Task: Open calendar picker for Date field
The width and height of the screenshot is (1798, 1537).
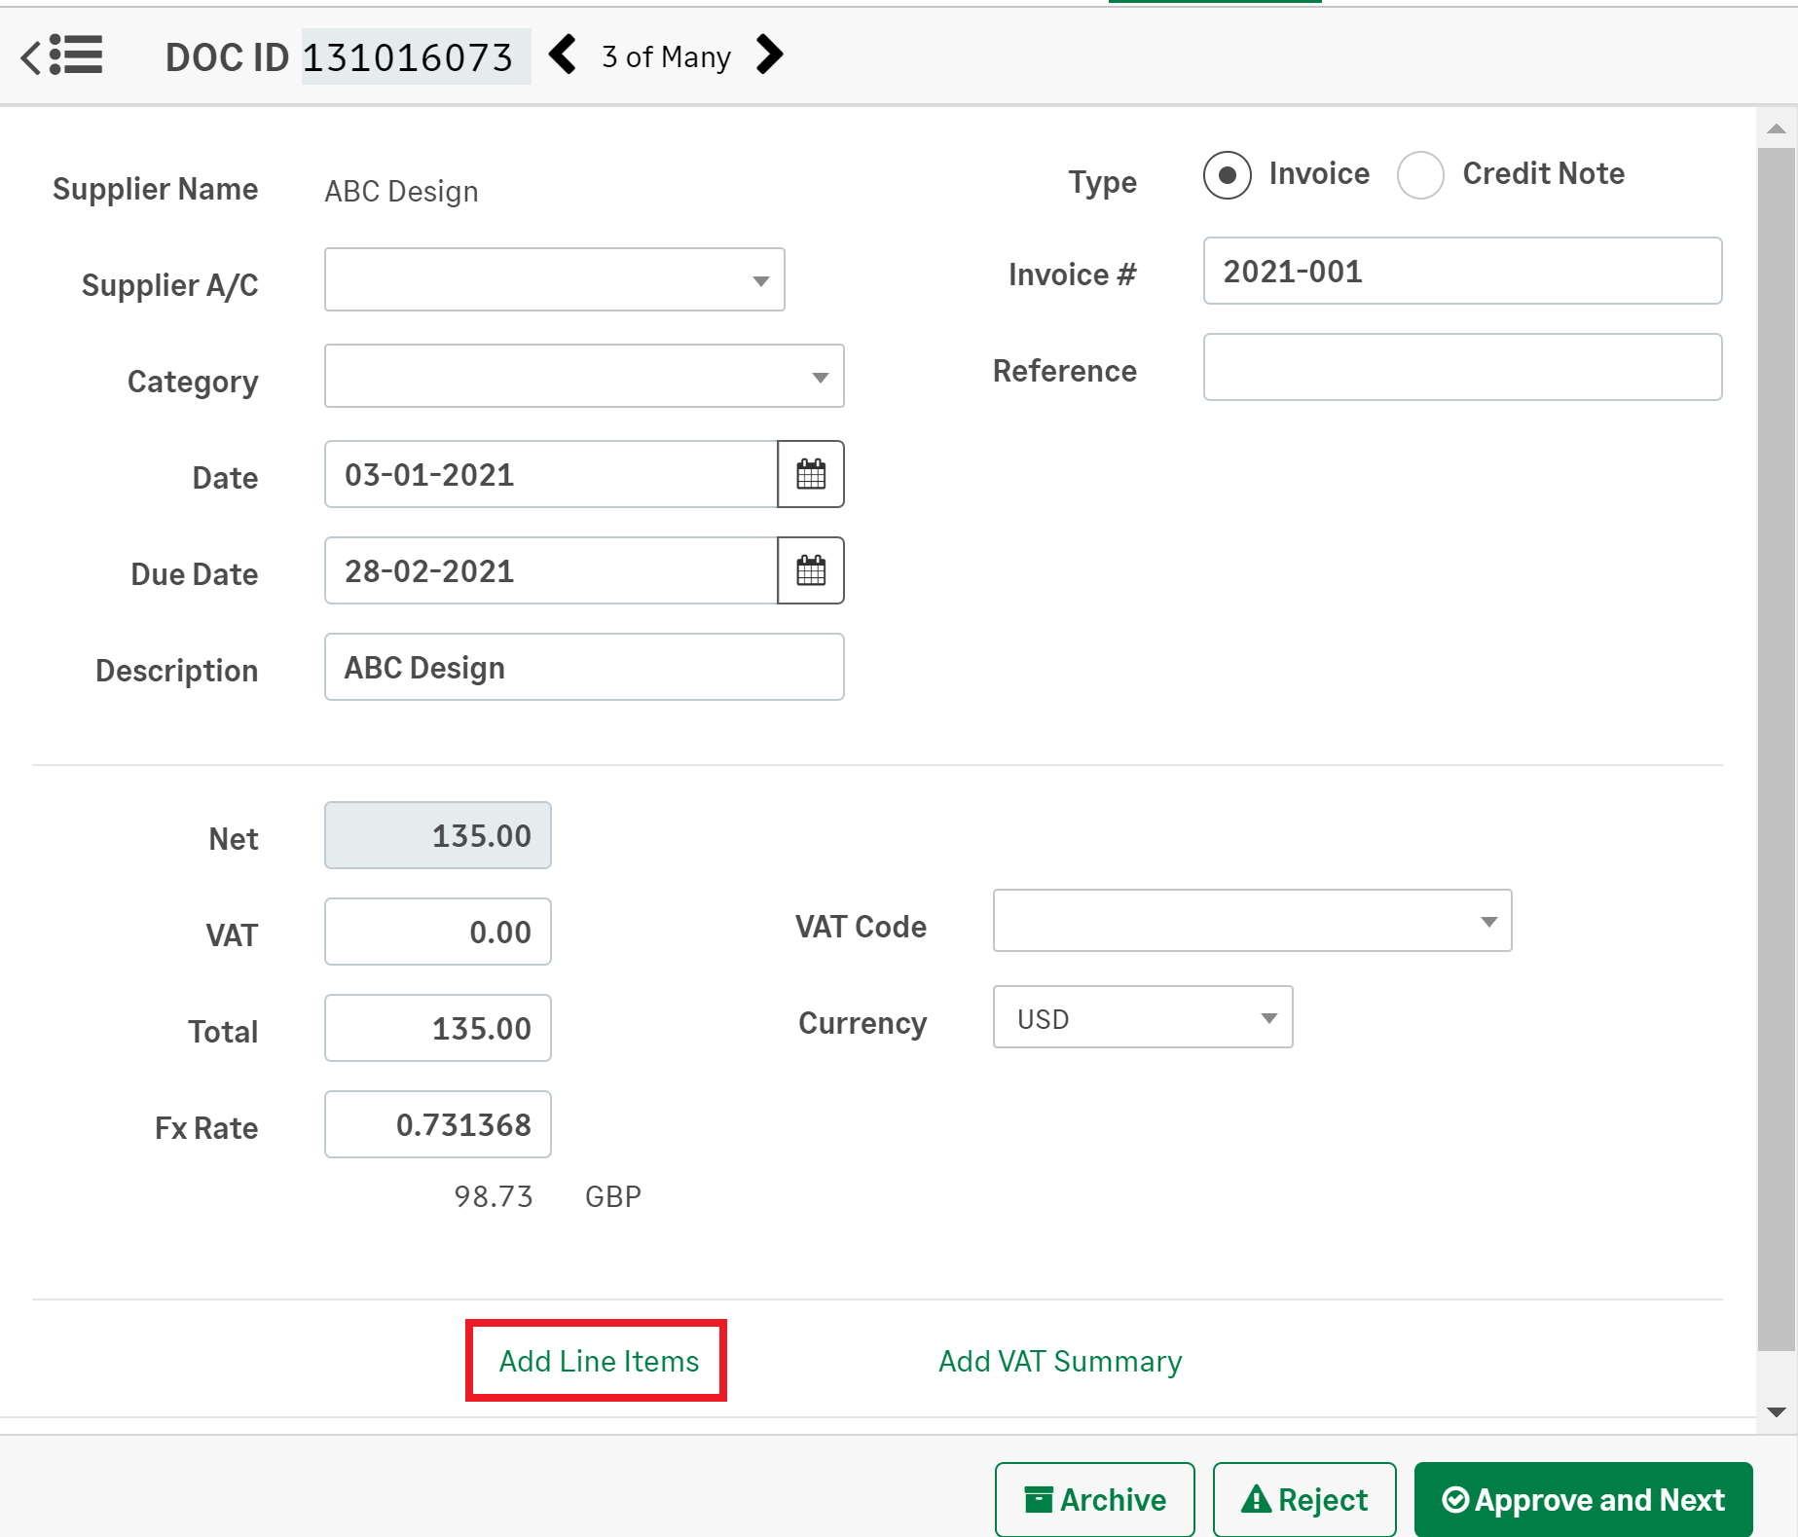Action: point(811,474)
